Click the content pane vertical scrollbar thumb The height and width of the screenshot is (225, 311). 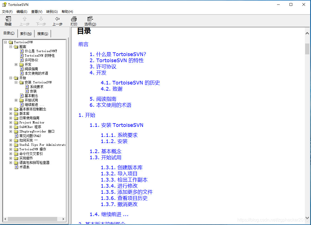tap(307, 49)
